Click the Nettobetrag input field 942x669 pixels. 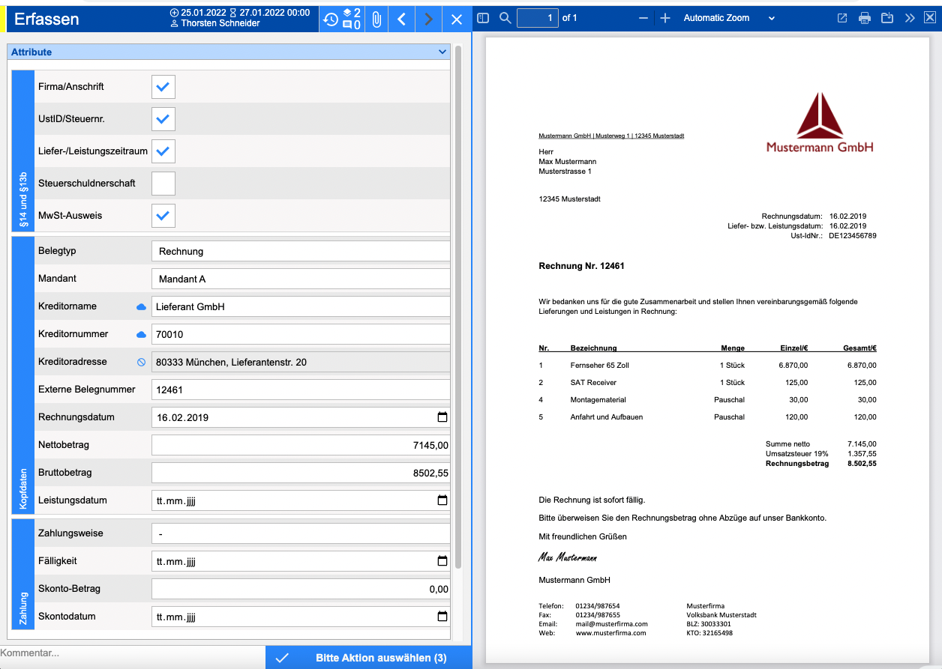pos(301,446)
